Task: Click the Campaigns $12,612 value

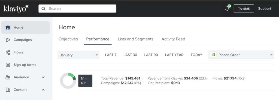Action: pyautogui.click(x=127, y=83)
